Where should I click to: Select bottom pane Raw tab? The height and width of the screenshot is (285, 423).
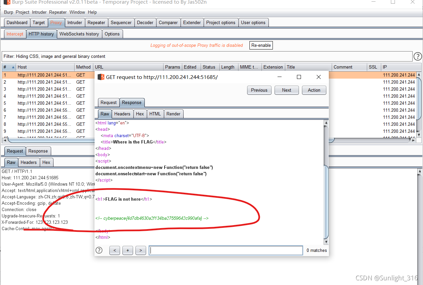(x=11, y=162)
